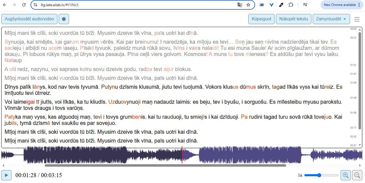The height and width of the screenshot is (183, 365).
Task: Jump to the 01:59 timestamp marker
Action: pyautogui.click(x=353, y=113)
